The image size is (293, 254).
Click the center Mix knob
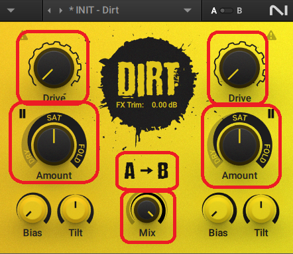click(146, 209)
